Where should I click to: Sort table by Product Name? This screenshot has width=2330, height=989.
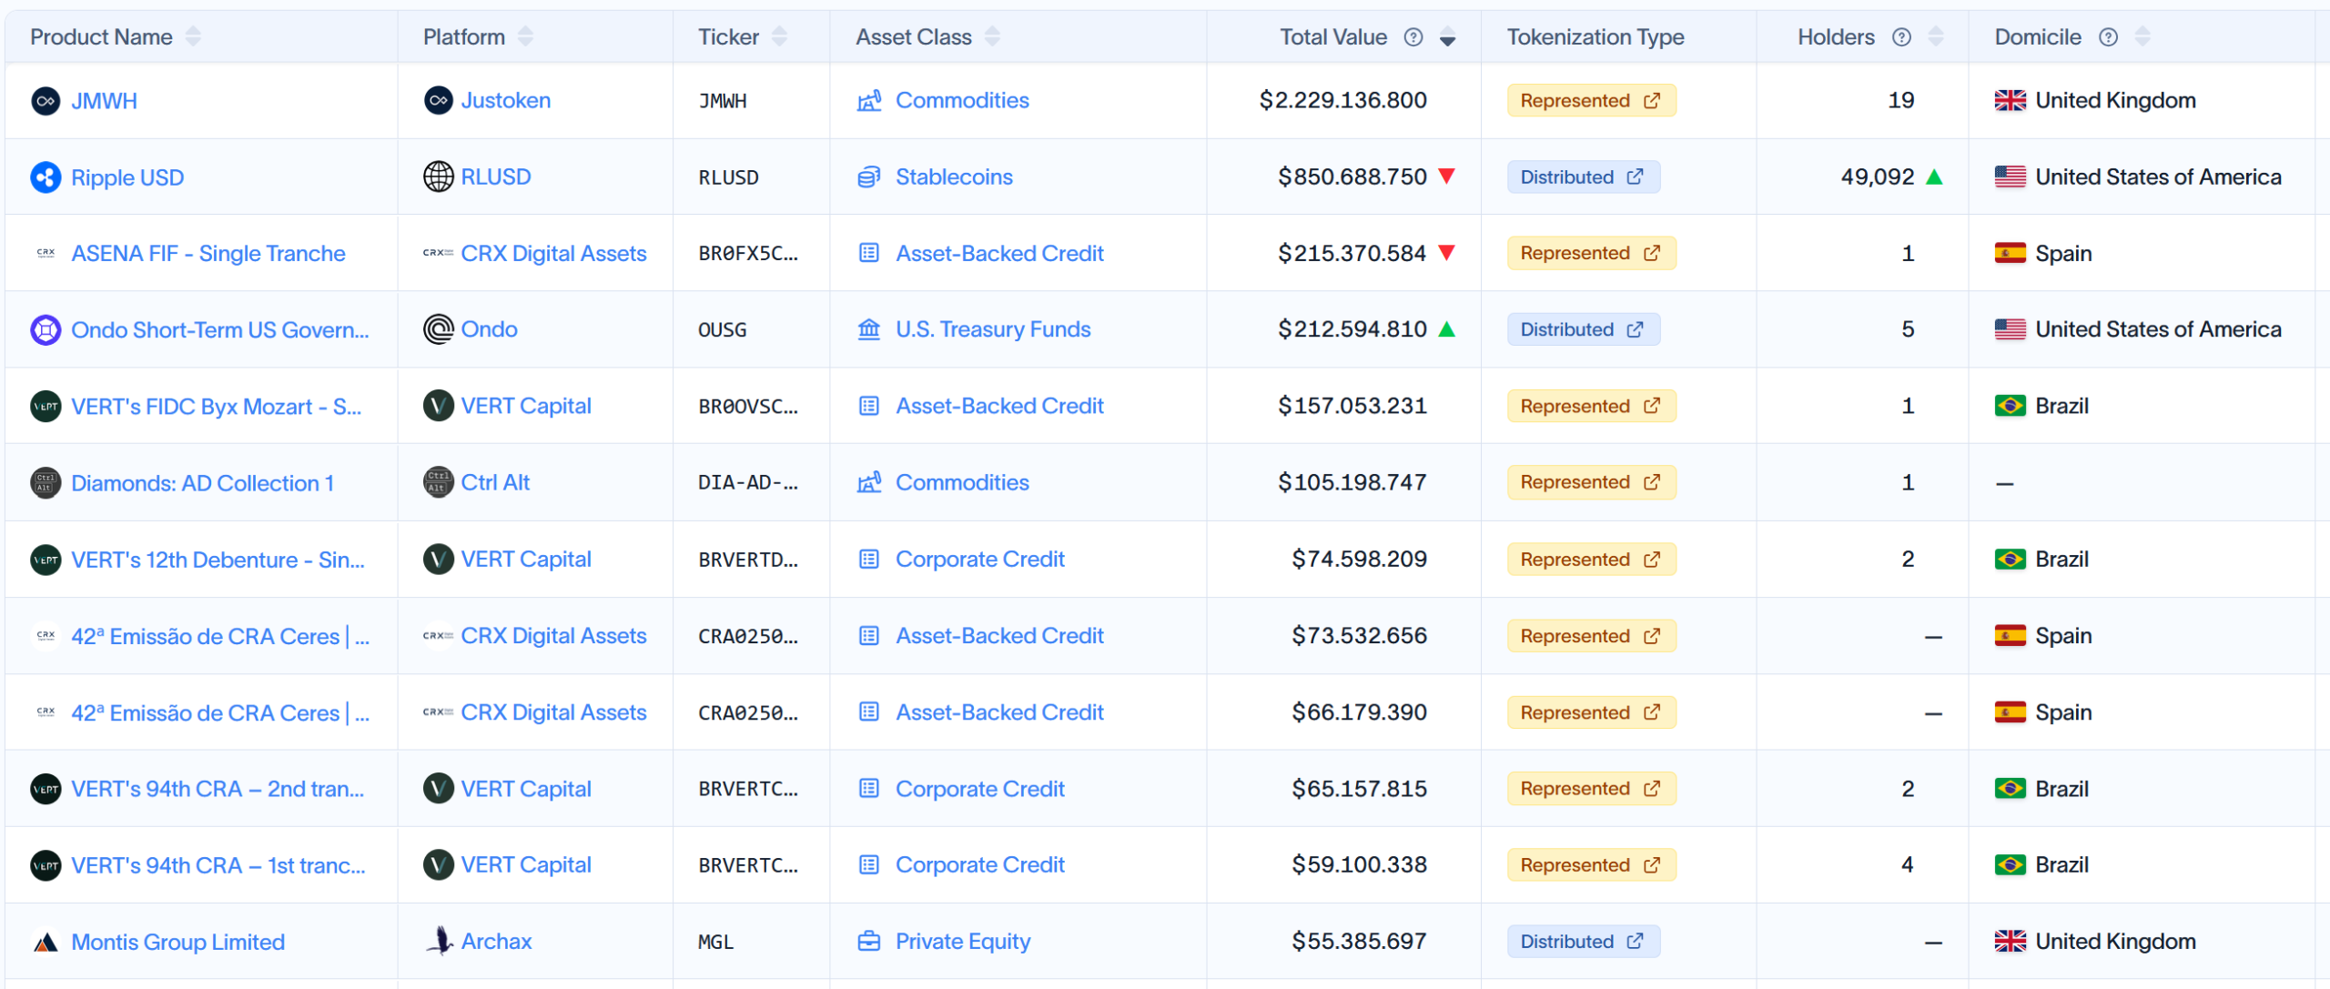pyautogui.click(x=193, y=37)
